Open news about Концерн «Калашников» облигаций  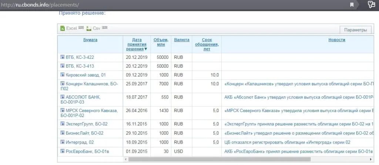click(299, 84)
